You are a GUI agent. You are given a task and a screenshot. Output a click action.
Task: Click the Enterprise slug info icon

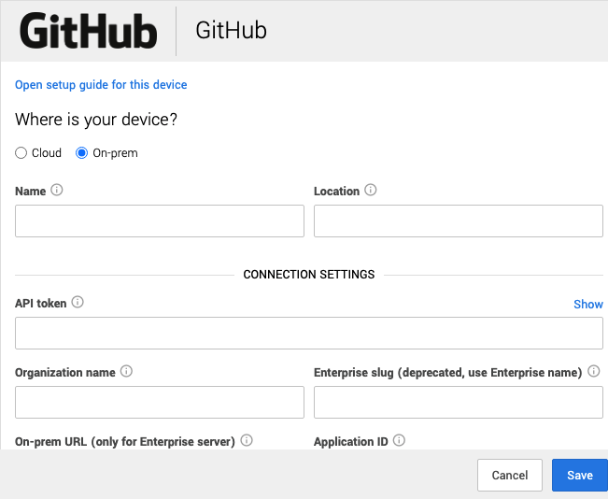594,371
